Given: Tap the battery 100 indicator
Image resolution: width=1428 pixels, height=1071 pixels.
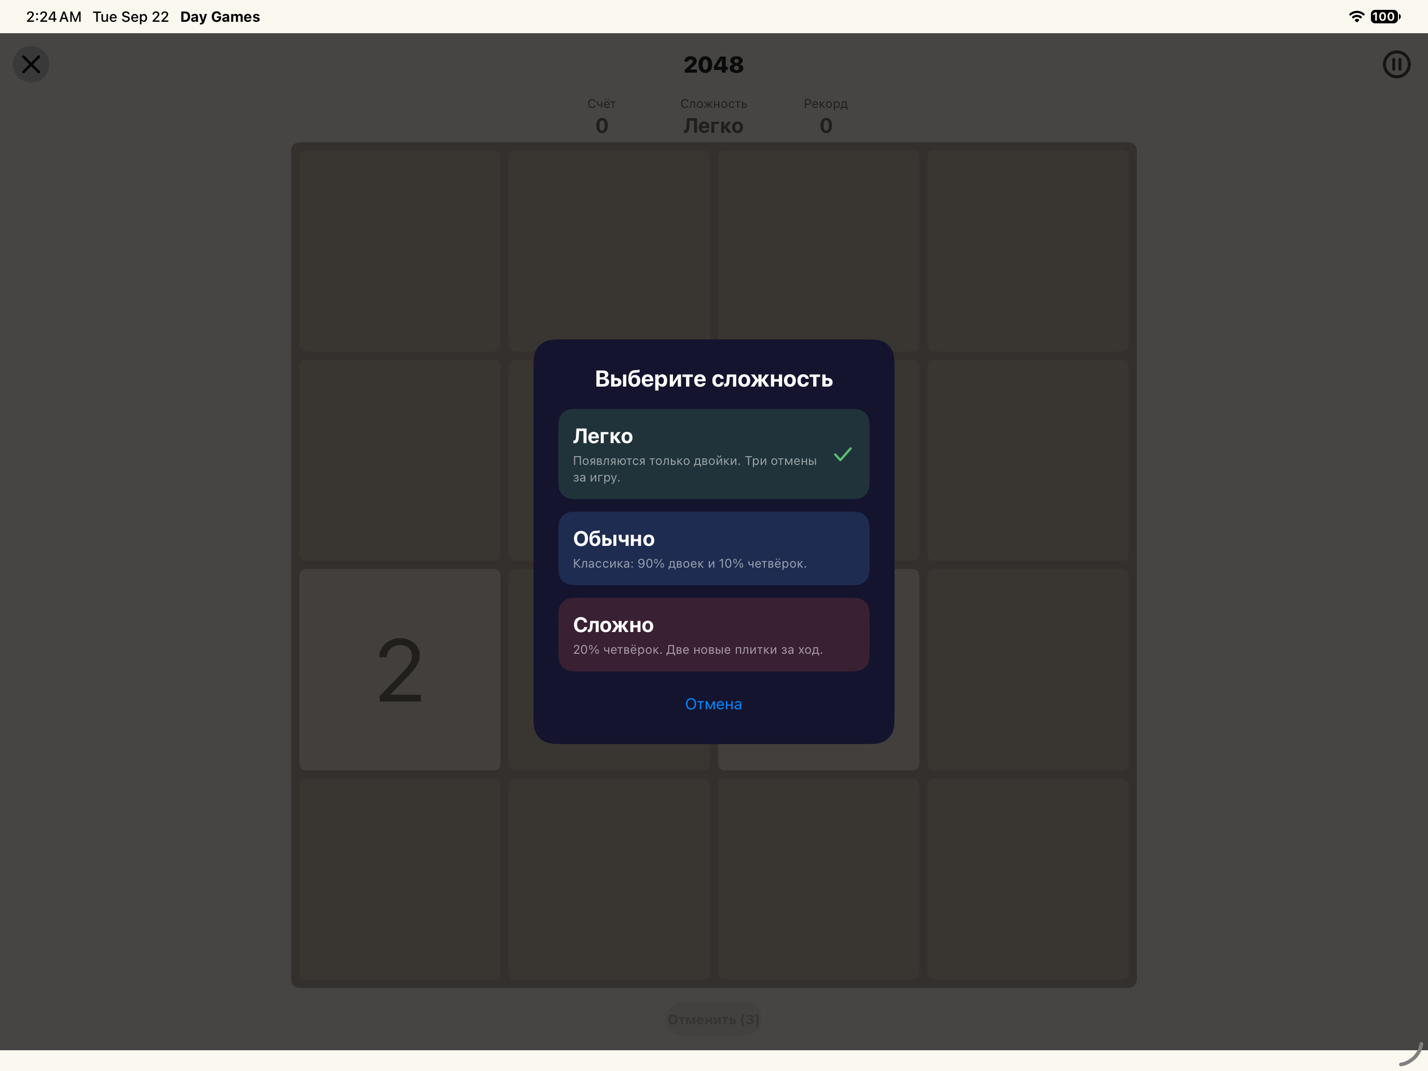Looking at the screenshot, I should [x=1385, y=16].
